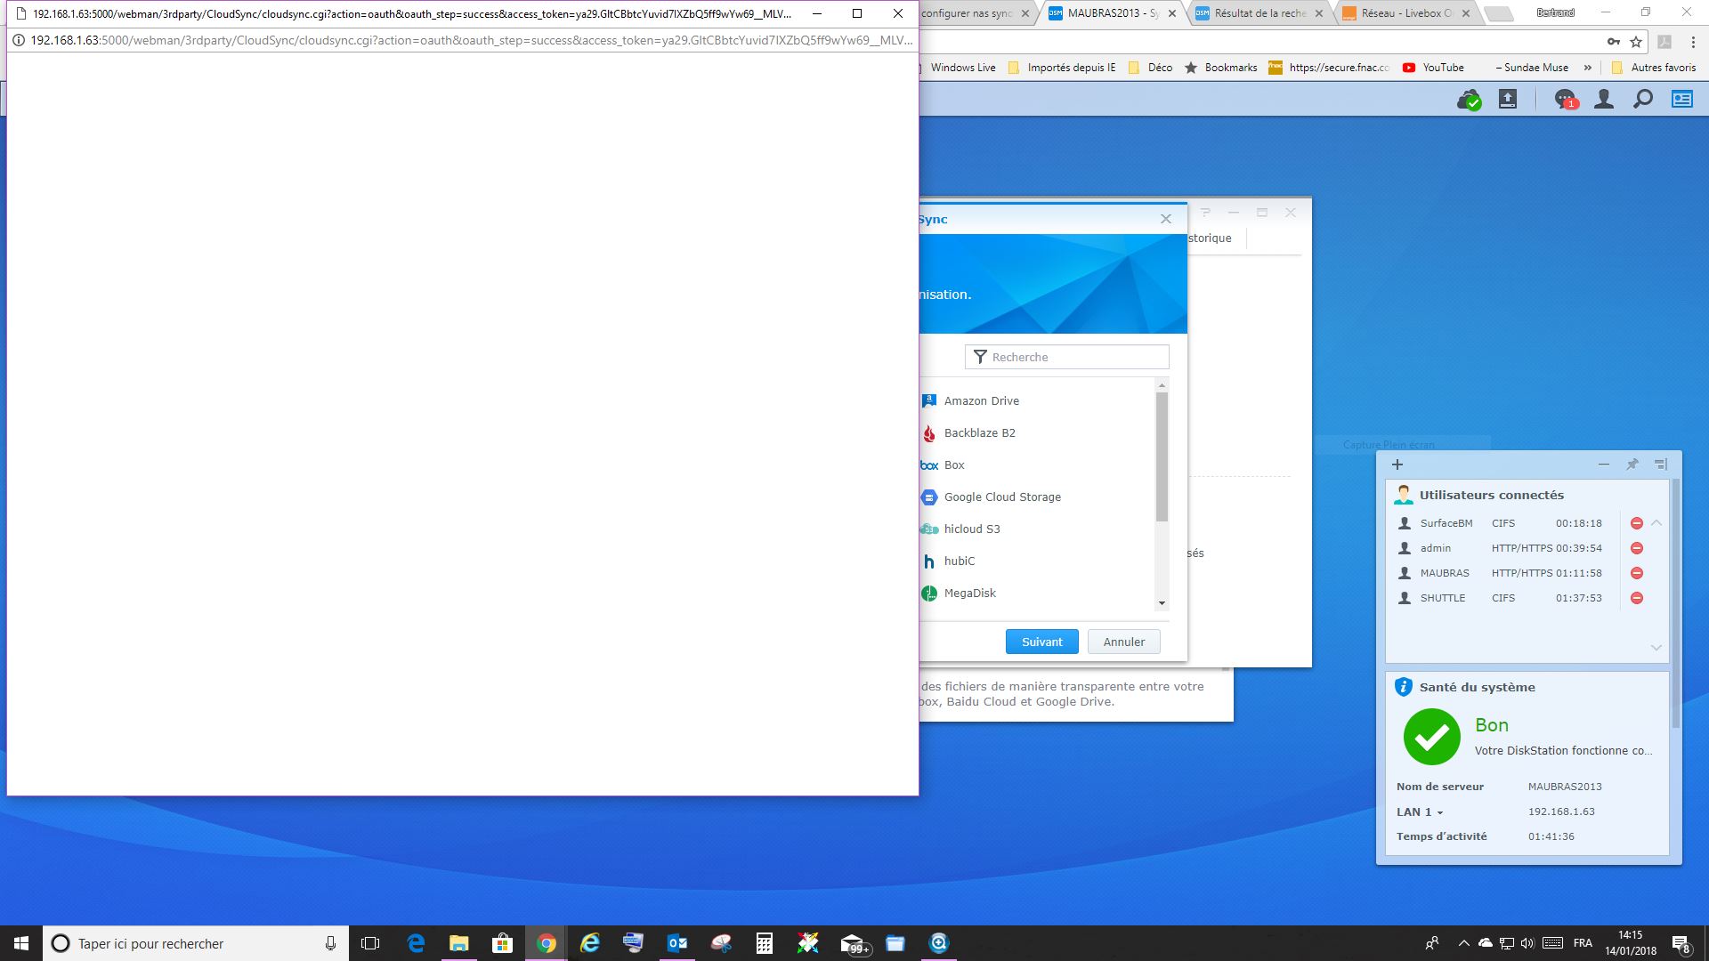Click the Bertrand Chrome profile button

(x=1555, y=12)
